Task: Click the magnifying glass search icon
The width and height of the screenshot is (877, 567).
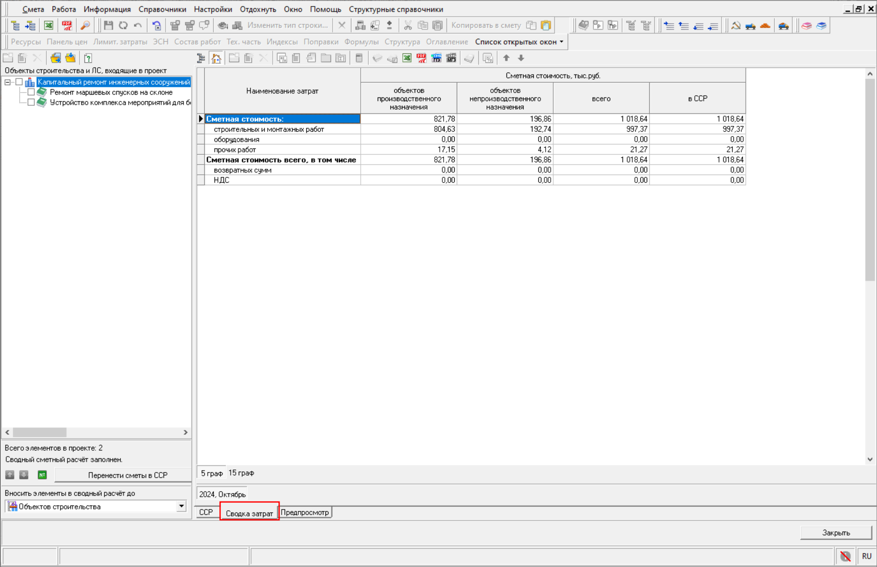Action: (x=85, y=26)
